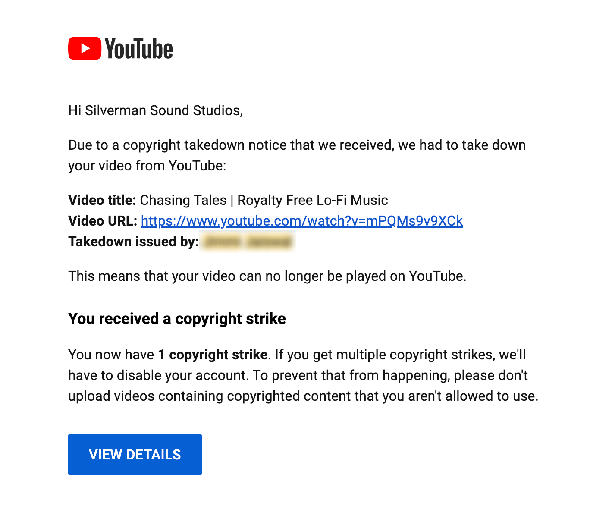Click the YouTube wordmark text
The height and width of the screenshot is (509, 590).
click(x=139, y=49)
